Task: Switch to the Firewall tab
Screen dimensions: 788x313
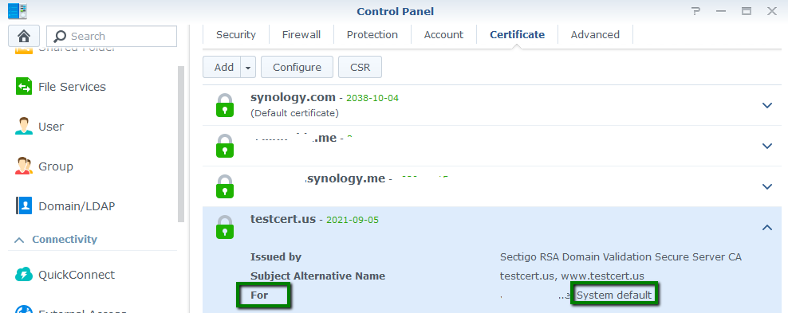Action: pyautogui.click(x=301, y=34)
